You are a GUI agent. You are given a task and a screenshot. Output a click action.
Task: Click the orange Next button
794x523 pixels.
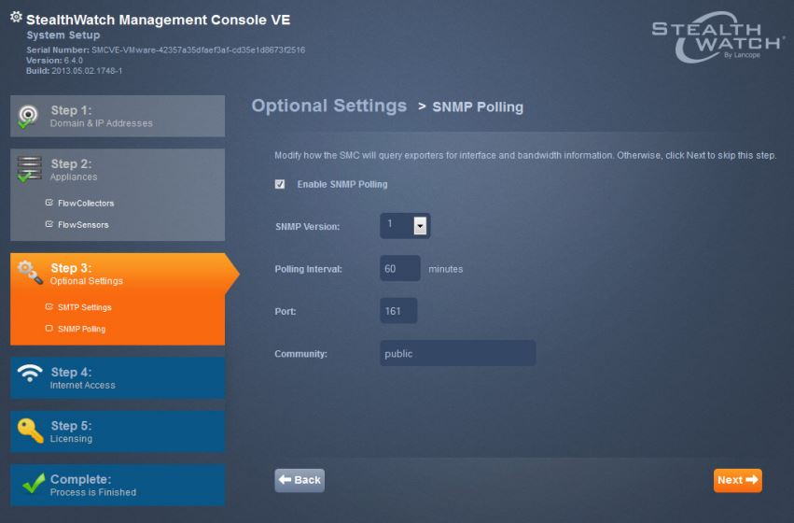coord(738,480)
